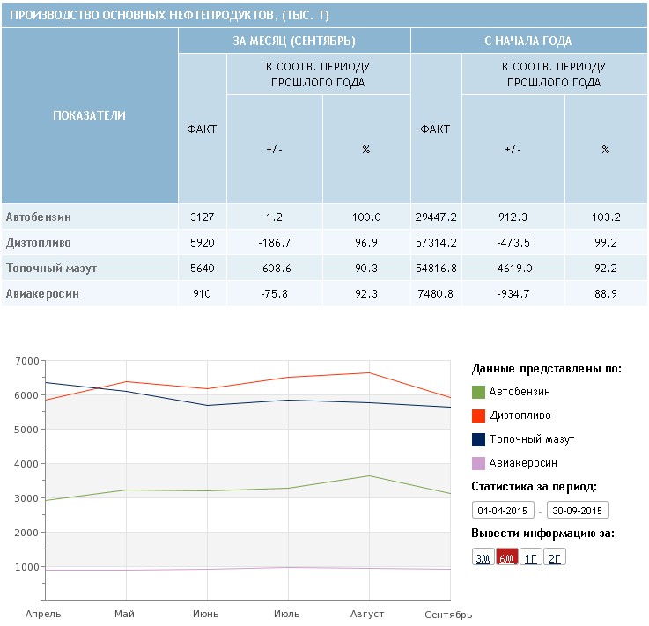Click the Автобензин legend text label
Viewport: 649px width, 626px height.
tap(523, 392)
